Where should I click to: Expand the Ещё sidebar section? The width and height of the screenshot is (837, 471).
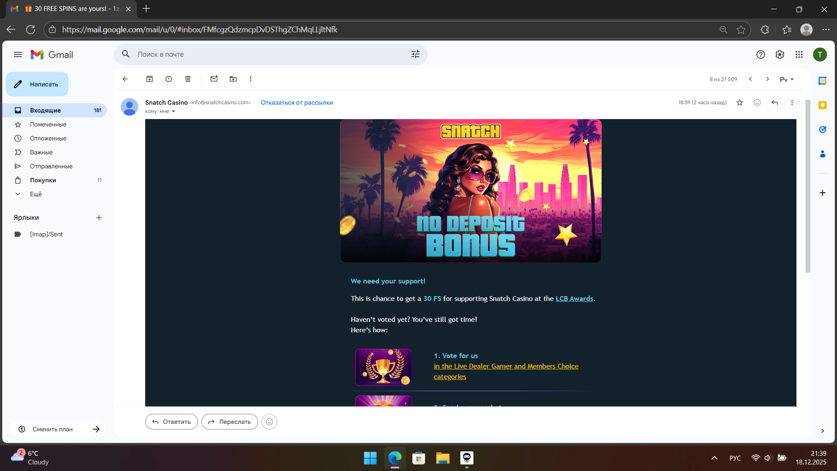pyautogui.click(x=36, y=194)
